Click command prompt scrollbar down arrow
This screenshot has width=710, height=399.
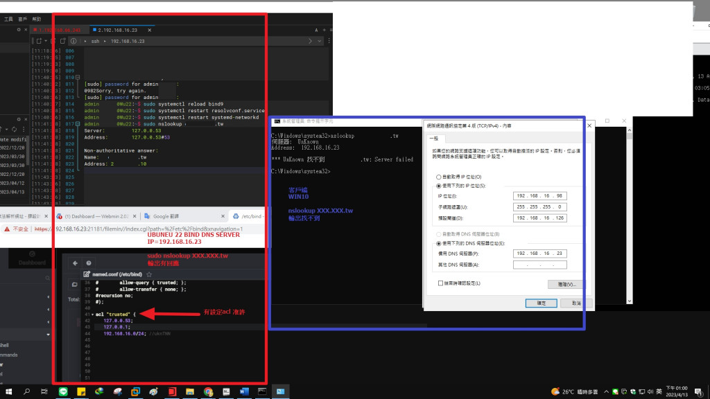click(x=629, y=301)
